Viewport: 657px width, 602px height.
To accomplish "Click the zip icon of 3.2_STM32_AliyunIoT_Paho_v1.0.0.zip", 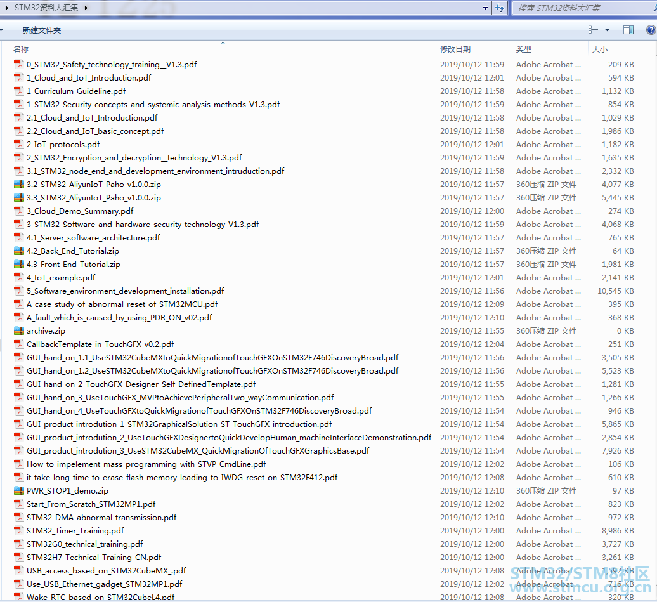I will 19,184.
